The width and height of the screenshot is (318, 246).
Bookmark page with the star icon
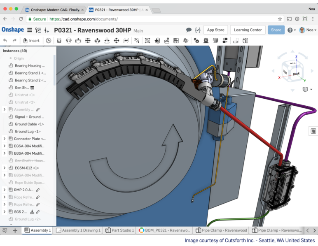click(280, 19)
